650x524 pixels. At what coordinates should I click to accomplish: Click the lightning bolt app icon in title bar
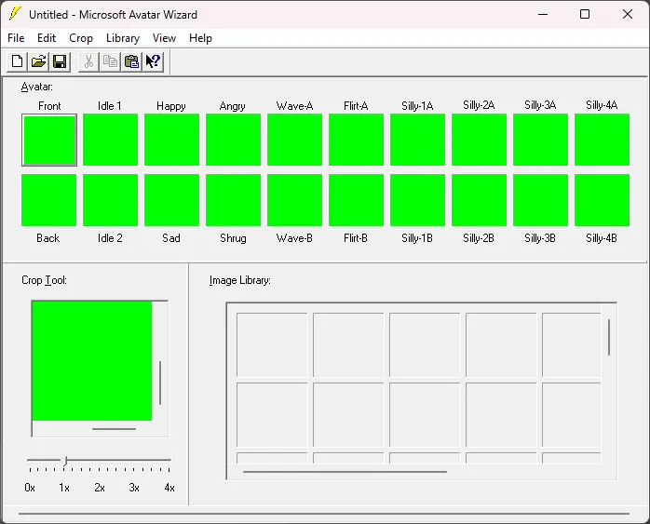[x=15, y=14]
